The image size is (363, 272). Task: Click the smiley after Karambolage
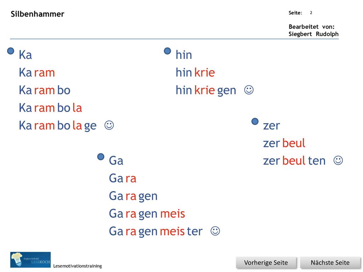(x=109, y=125)
